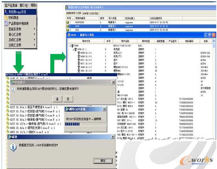Expand the 主机汇总表 submenu arrow

(x=35, y=45)
